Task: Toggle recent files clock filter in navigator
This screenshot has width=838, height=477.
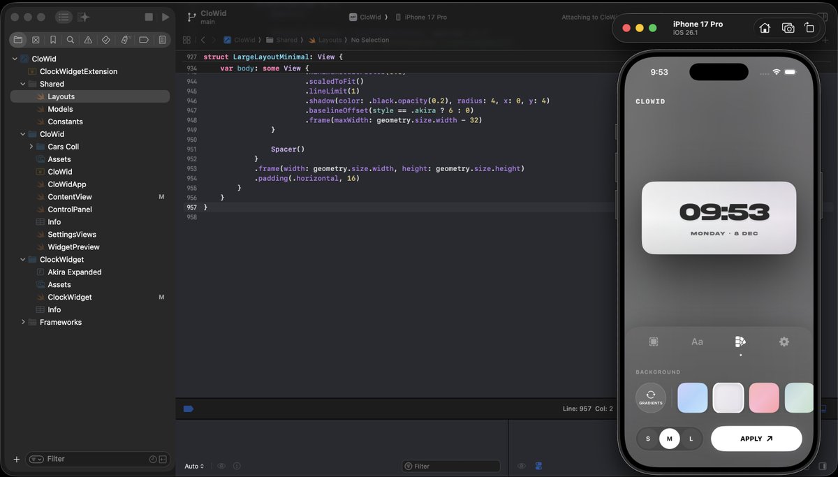Action: [x=153, y=459]
